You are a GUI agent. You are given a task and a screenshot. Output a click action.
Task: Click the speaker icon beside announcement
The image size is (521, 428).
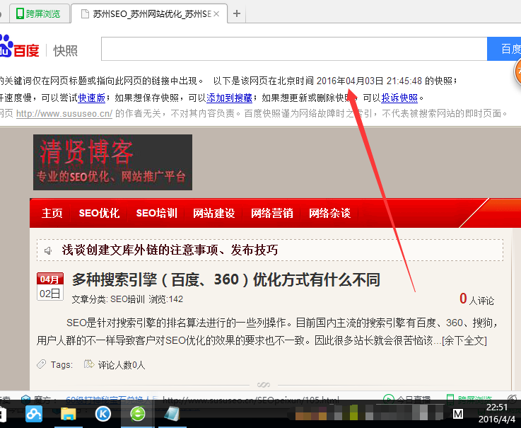pyautogui.click(x=48, y=250)
